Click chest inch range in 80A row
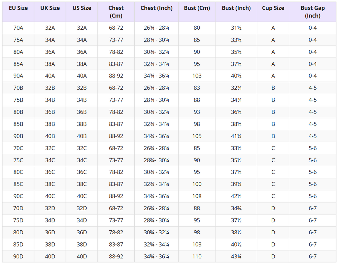 coord(156,52)
